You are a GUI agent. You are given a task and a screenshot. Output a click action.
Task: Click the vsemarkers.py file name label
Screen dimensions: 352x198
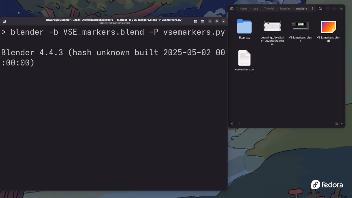[244, 69]
